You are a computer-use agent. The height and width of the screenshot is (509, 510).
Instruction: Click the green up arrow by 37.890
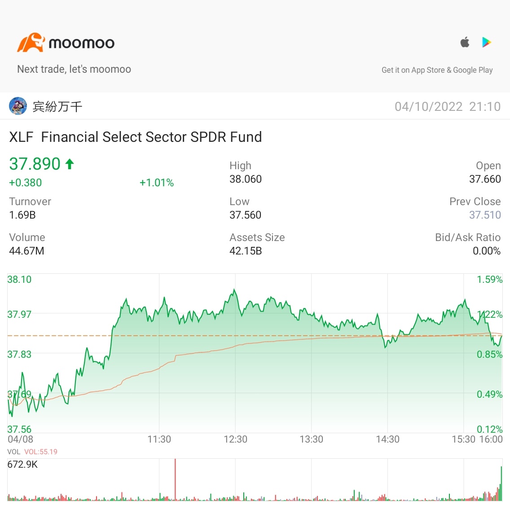click(70, 163)
